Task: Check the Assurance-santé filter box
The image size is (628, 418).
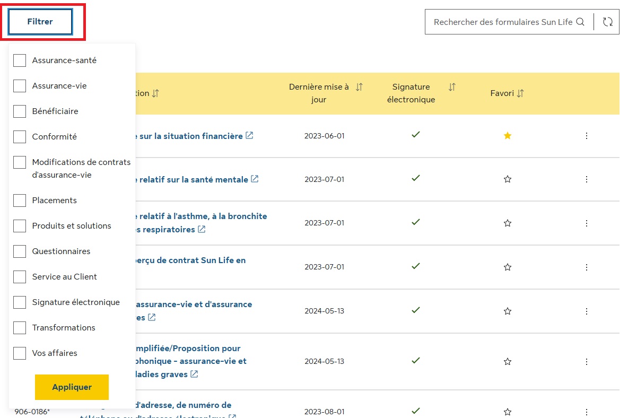Action: (x=20, y=60)
